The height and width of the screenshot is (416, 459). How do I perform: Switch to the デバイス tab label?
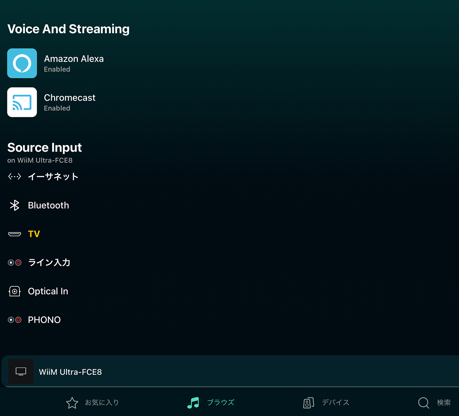coord(335,403)
